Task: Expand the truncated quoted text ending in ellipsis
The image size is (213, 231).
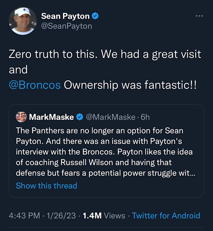Action: coord(193,172)
